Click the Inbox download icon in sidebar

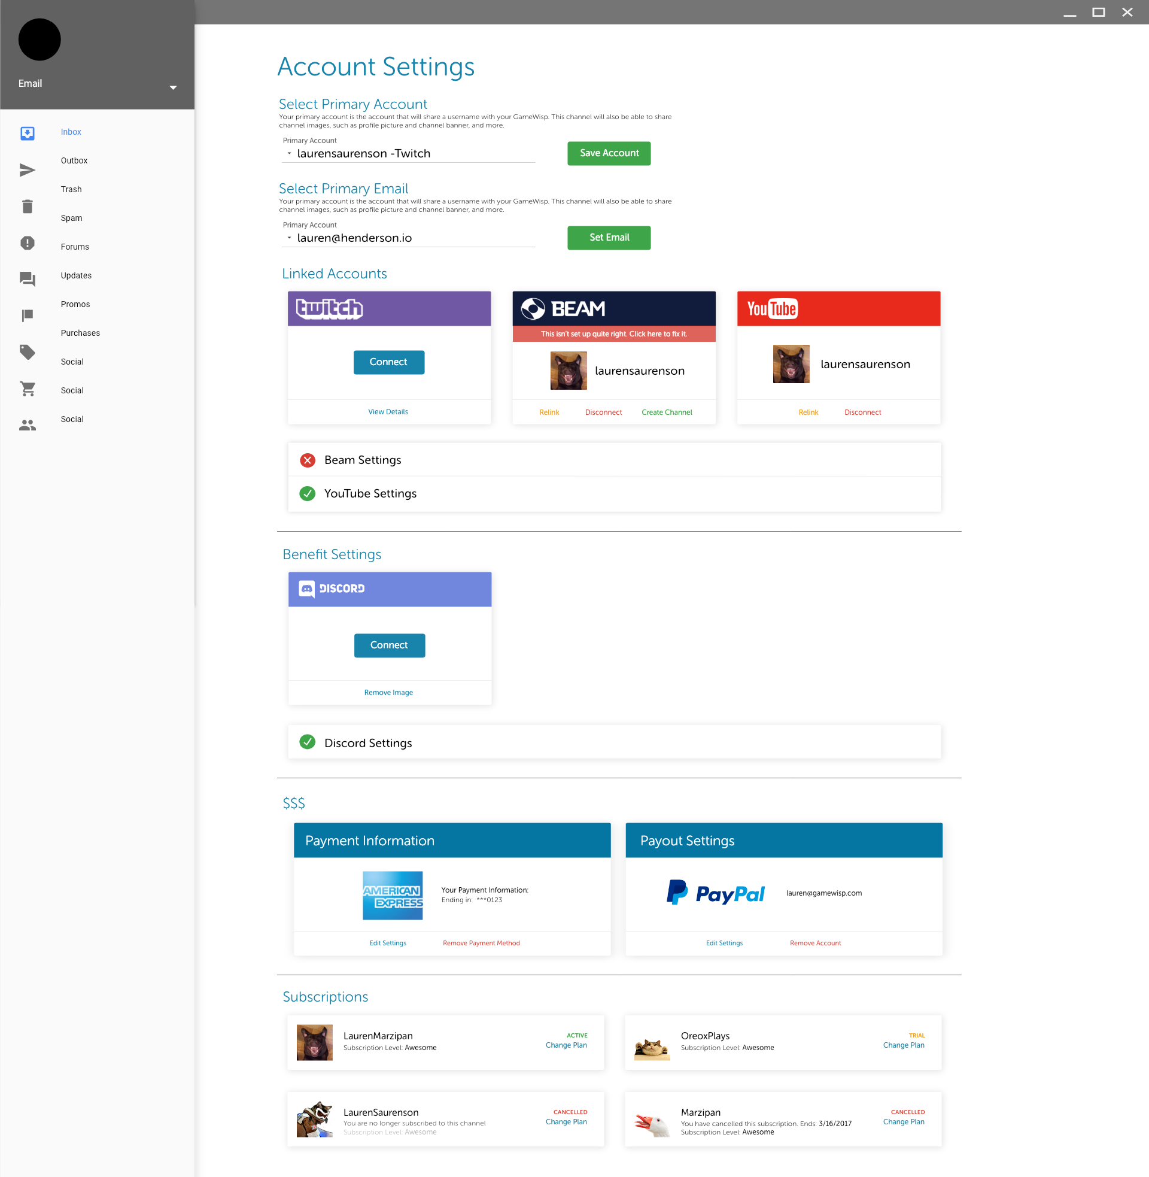pos(27,133)
